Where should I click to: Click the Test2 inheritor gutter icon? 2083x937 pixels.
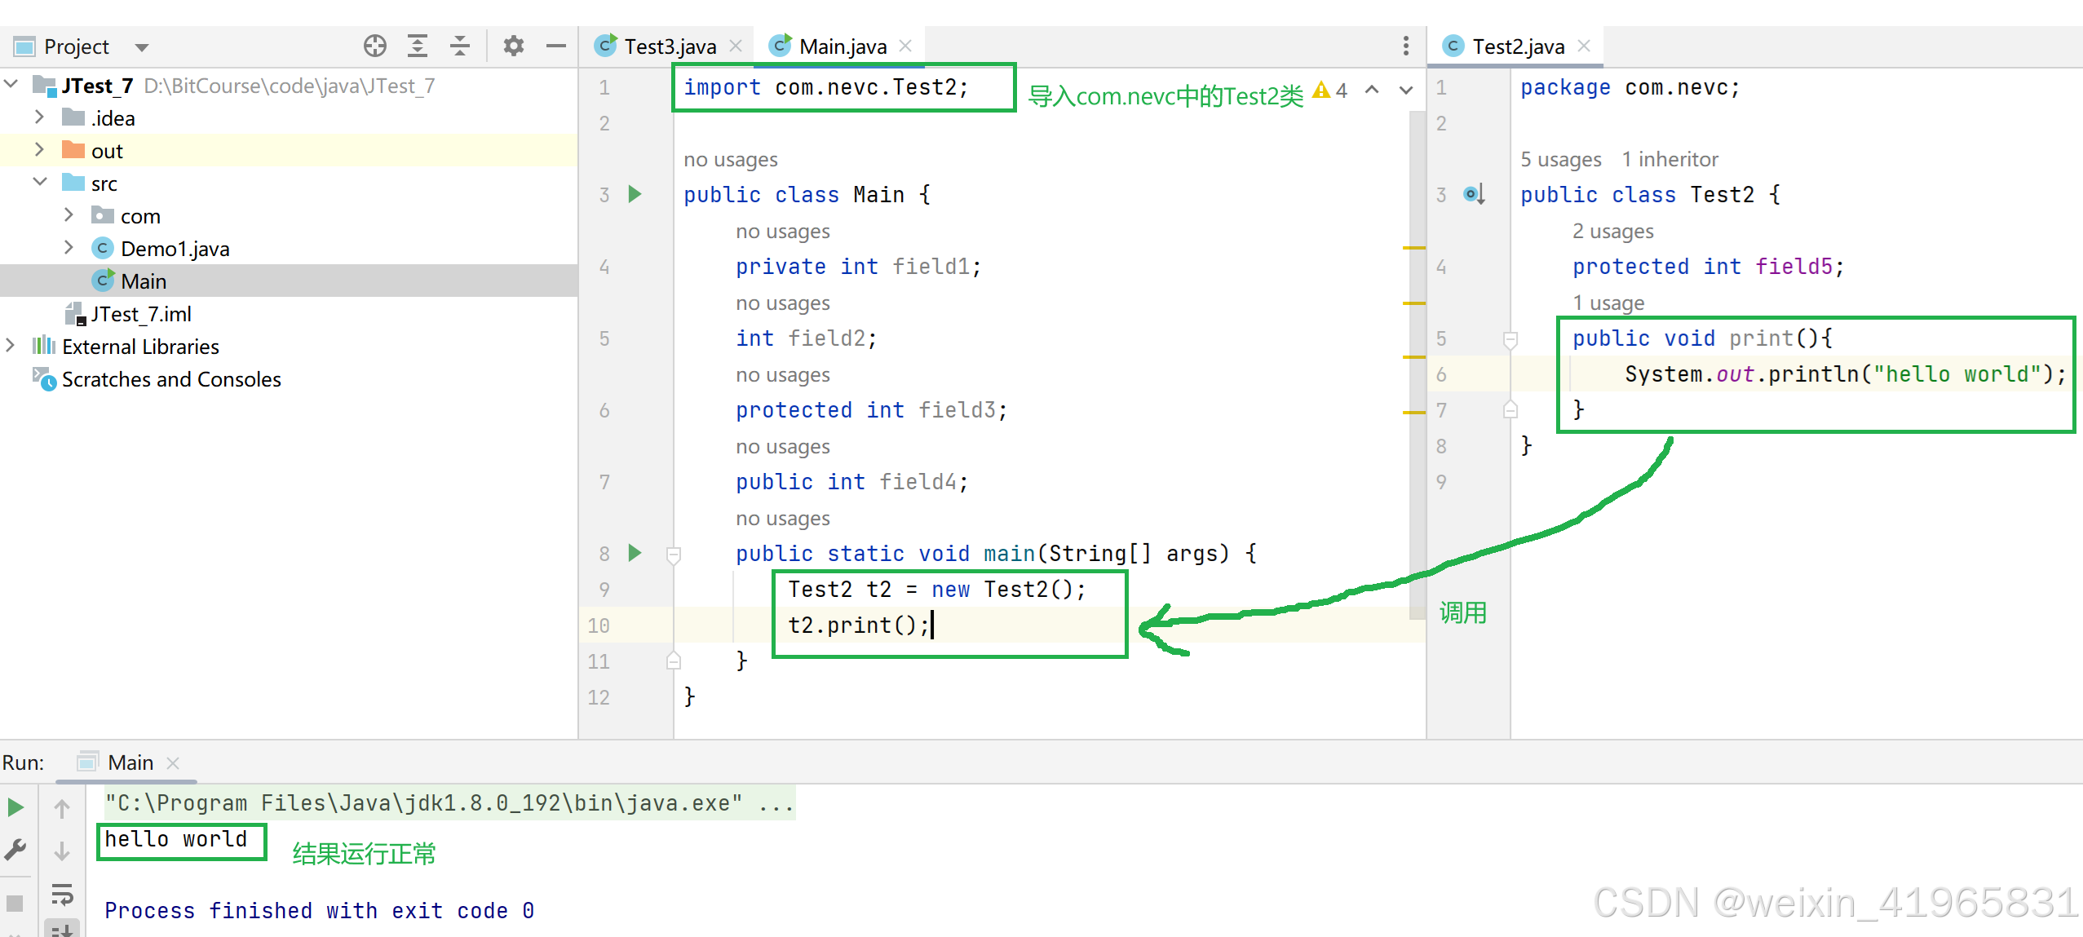[1474, 194]
